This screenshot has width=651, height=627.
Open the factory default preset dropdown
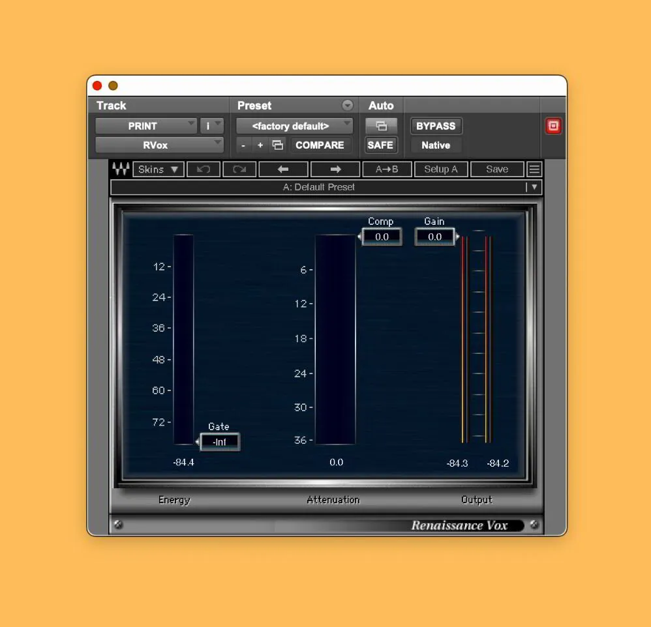[x=294, y=125]
